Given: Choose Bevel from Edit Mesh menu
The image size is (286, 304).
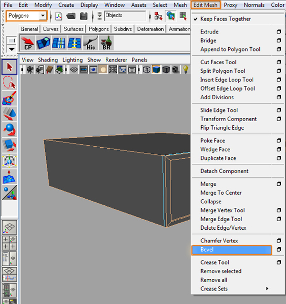Looking at the screenshot, I should (x=232, y=250).
